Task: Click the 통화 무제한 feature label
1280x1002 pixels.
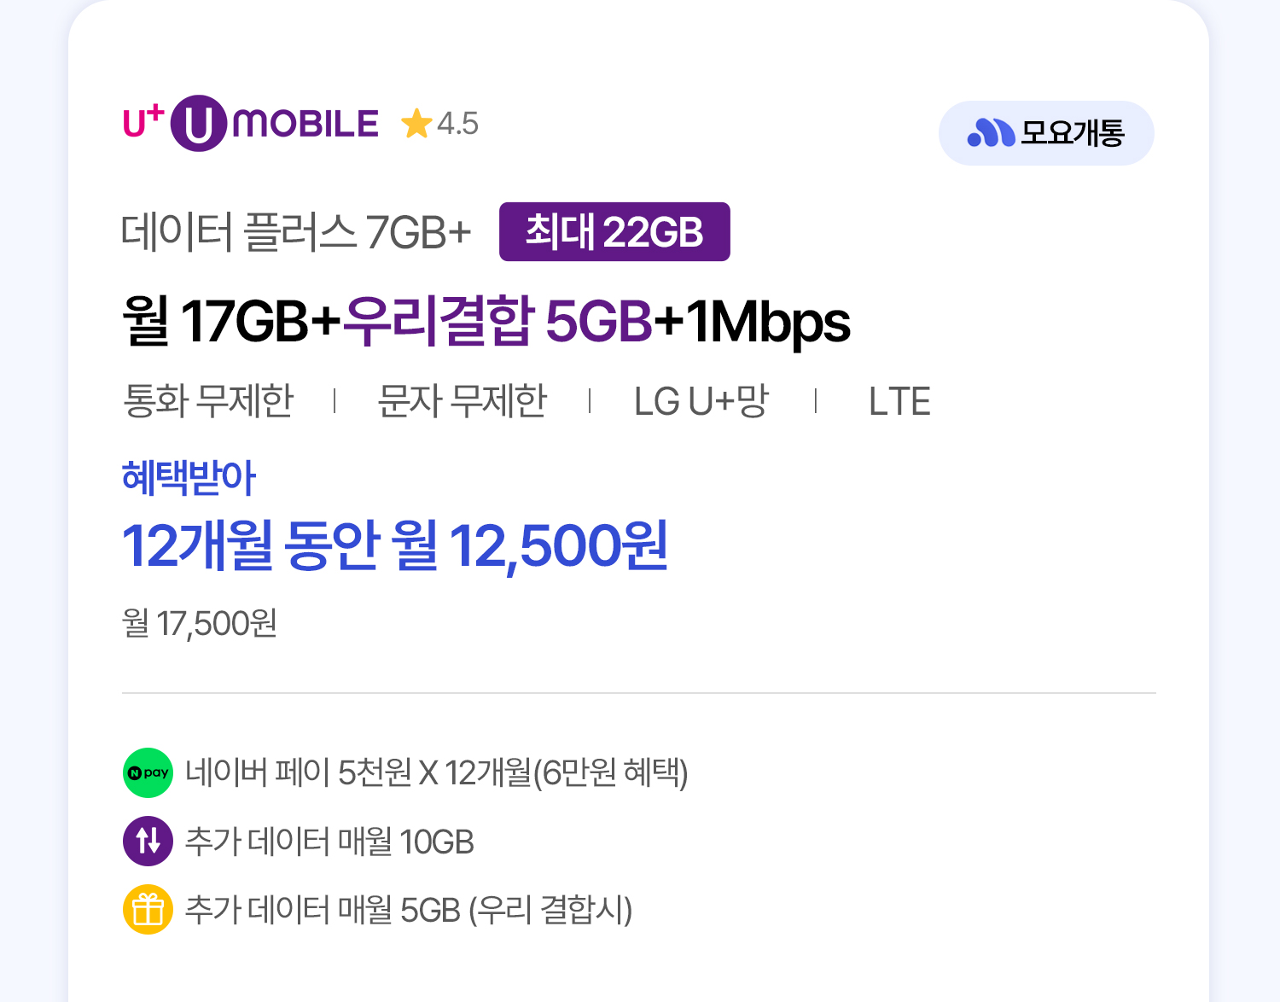Action: point(209,401)
